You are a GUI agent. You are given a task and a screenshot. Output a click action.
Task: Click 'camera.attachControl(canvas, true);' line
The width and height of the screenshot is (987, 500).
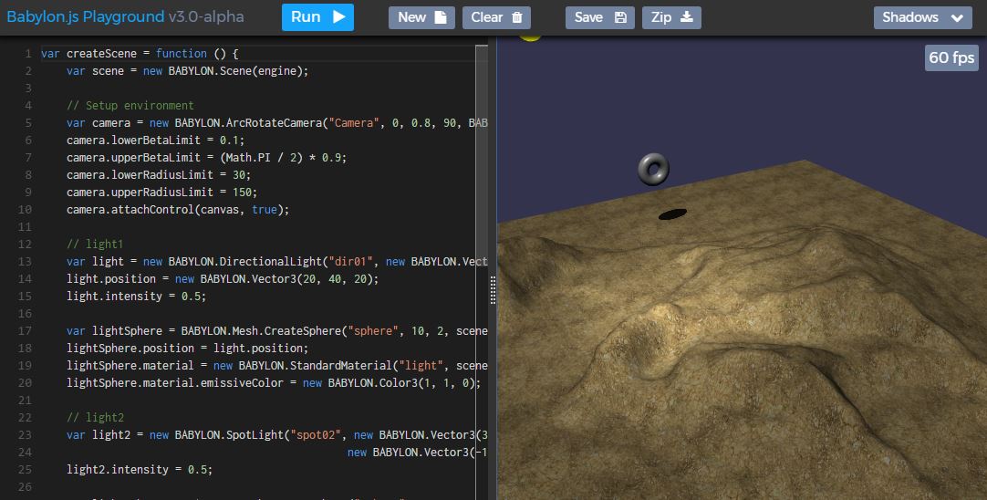point(178,209)
